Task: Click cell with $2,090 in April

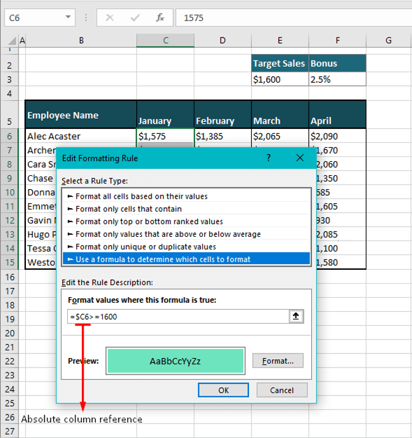Action: 337,136
